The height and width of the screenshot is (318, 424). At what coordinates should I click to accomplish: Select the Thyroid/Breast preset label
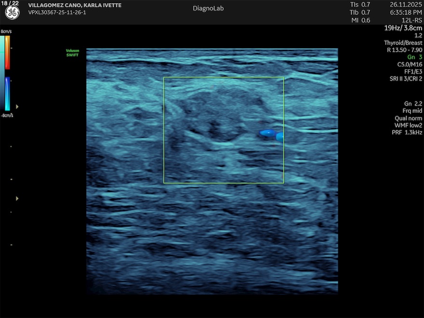pyautogui.click(x=404, y=43)
